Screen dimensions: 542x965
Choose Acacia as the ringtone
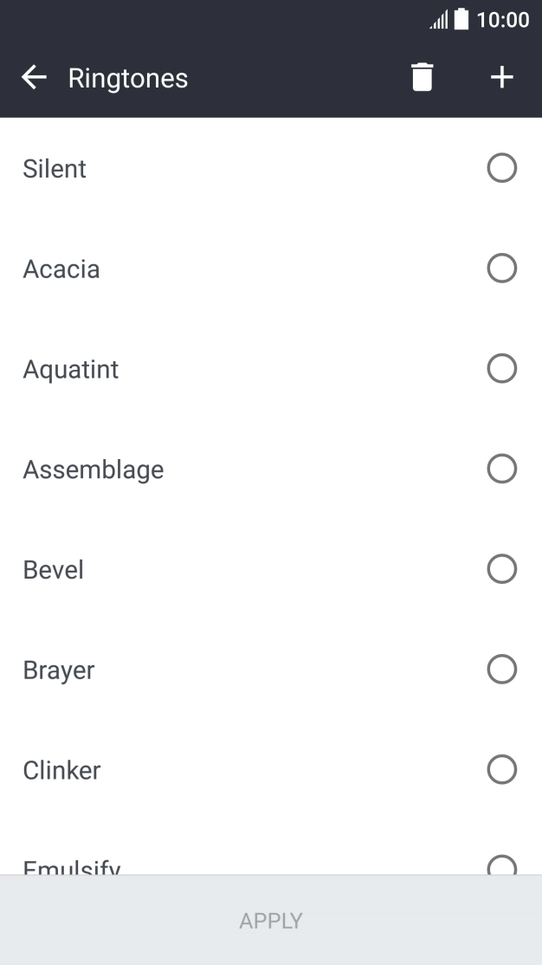[x=501, y=269]
